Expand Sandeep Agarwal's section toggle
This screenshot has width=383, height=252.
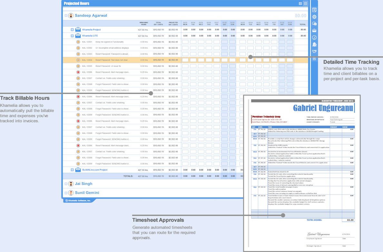tap(66, 16)
